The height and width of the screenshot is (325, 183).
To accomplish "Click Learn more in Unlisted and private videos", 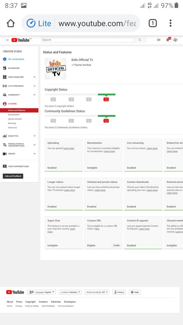I will tap(100, 190).
